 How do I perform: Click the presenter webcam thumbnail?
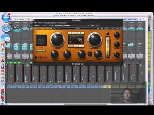128,92
